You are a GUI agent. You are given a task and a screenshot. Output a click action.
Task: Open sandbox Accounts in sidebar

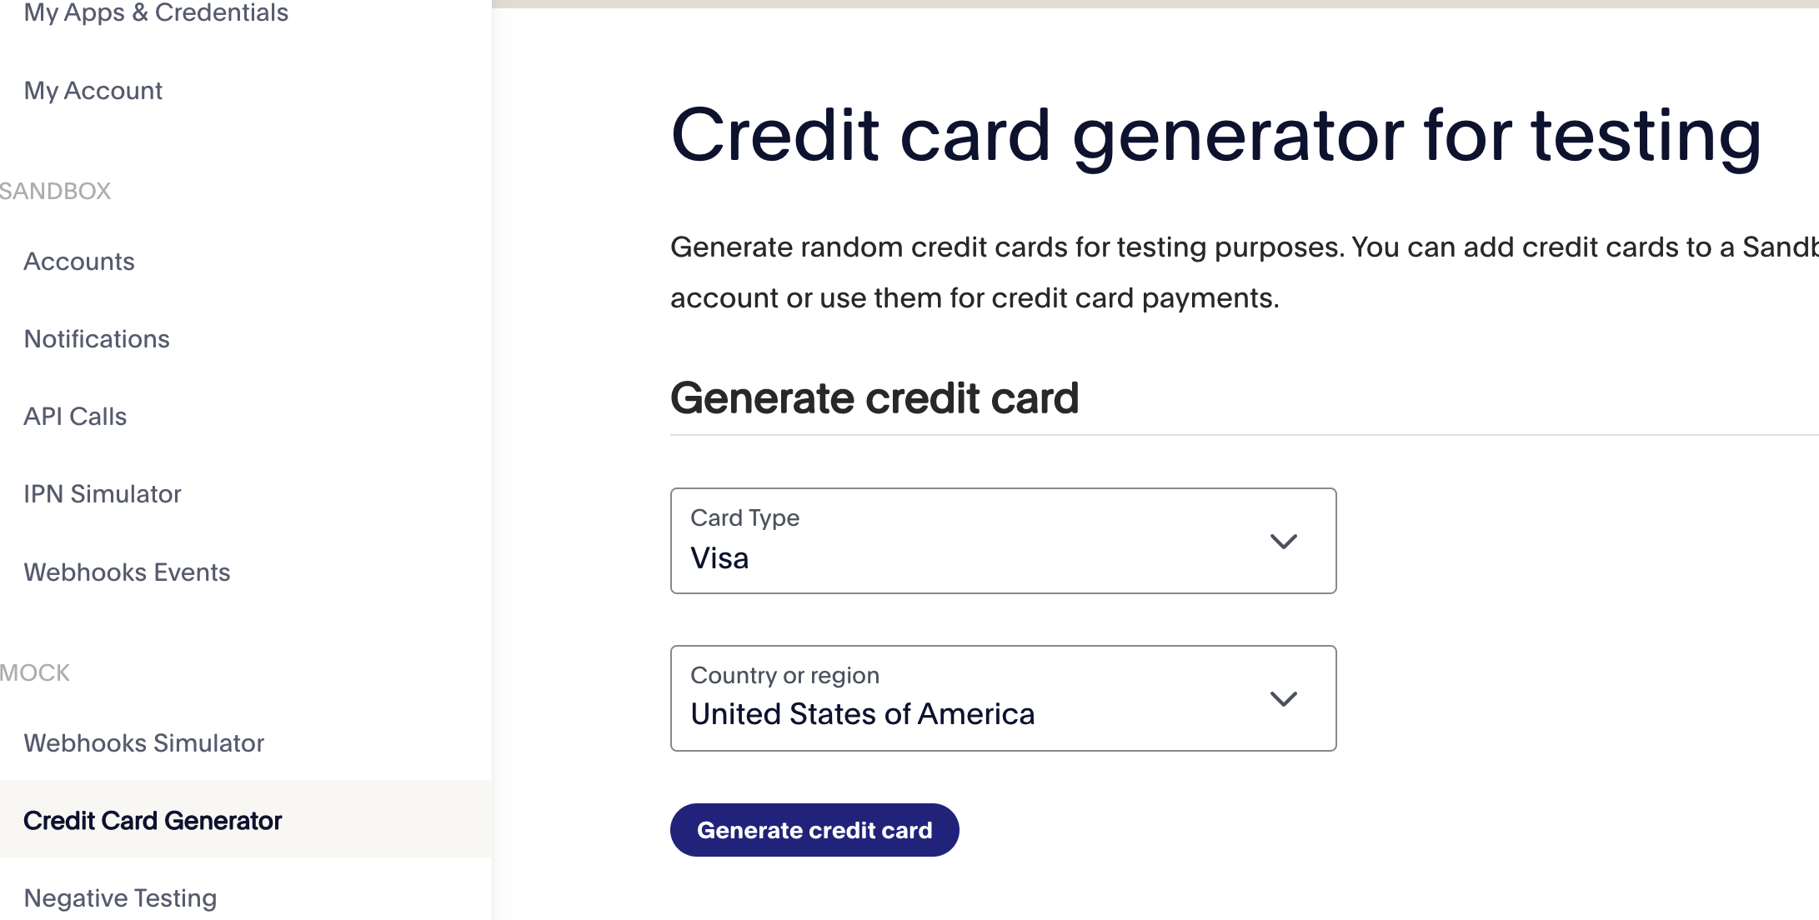click(79, 262)
